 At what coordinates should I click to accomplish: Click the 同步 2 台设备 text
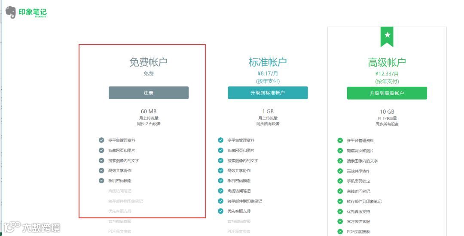[149, 124]
